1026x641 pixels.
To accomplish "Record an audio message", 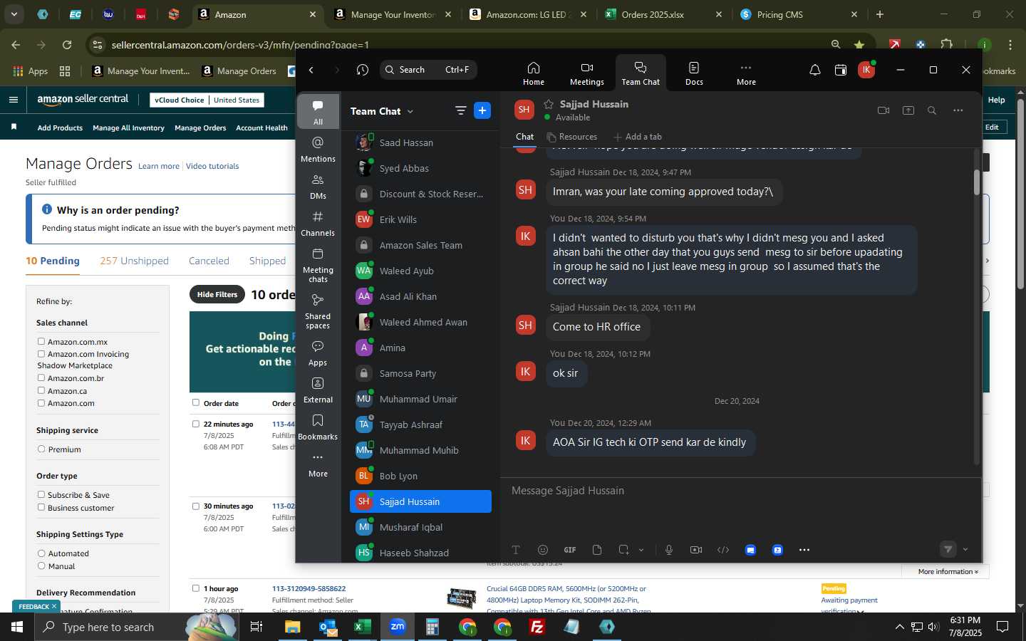I will coord(669,550).
